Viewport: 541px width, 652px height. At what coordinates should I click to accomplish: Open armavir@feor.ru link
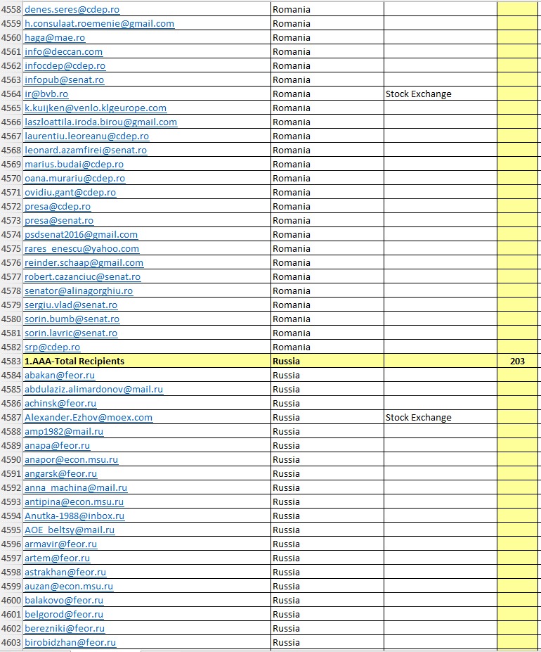click(60, 544)
